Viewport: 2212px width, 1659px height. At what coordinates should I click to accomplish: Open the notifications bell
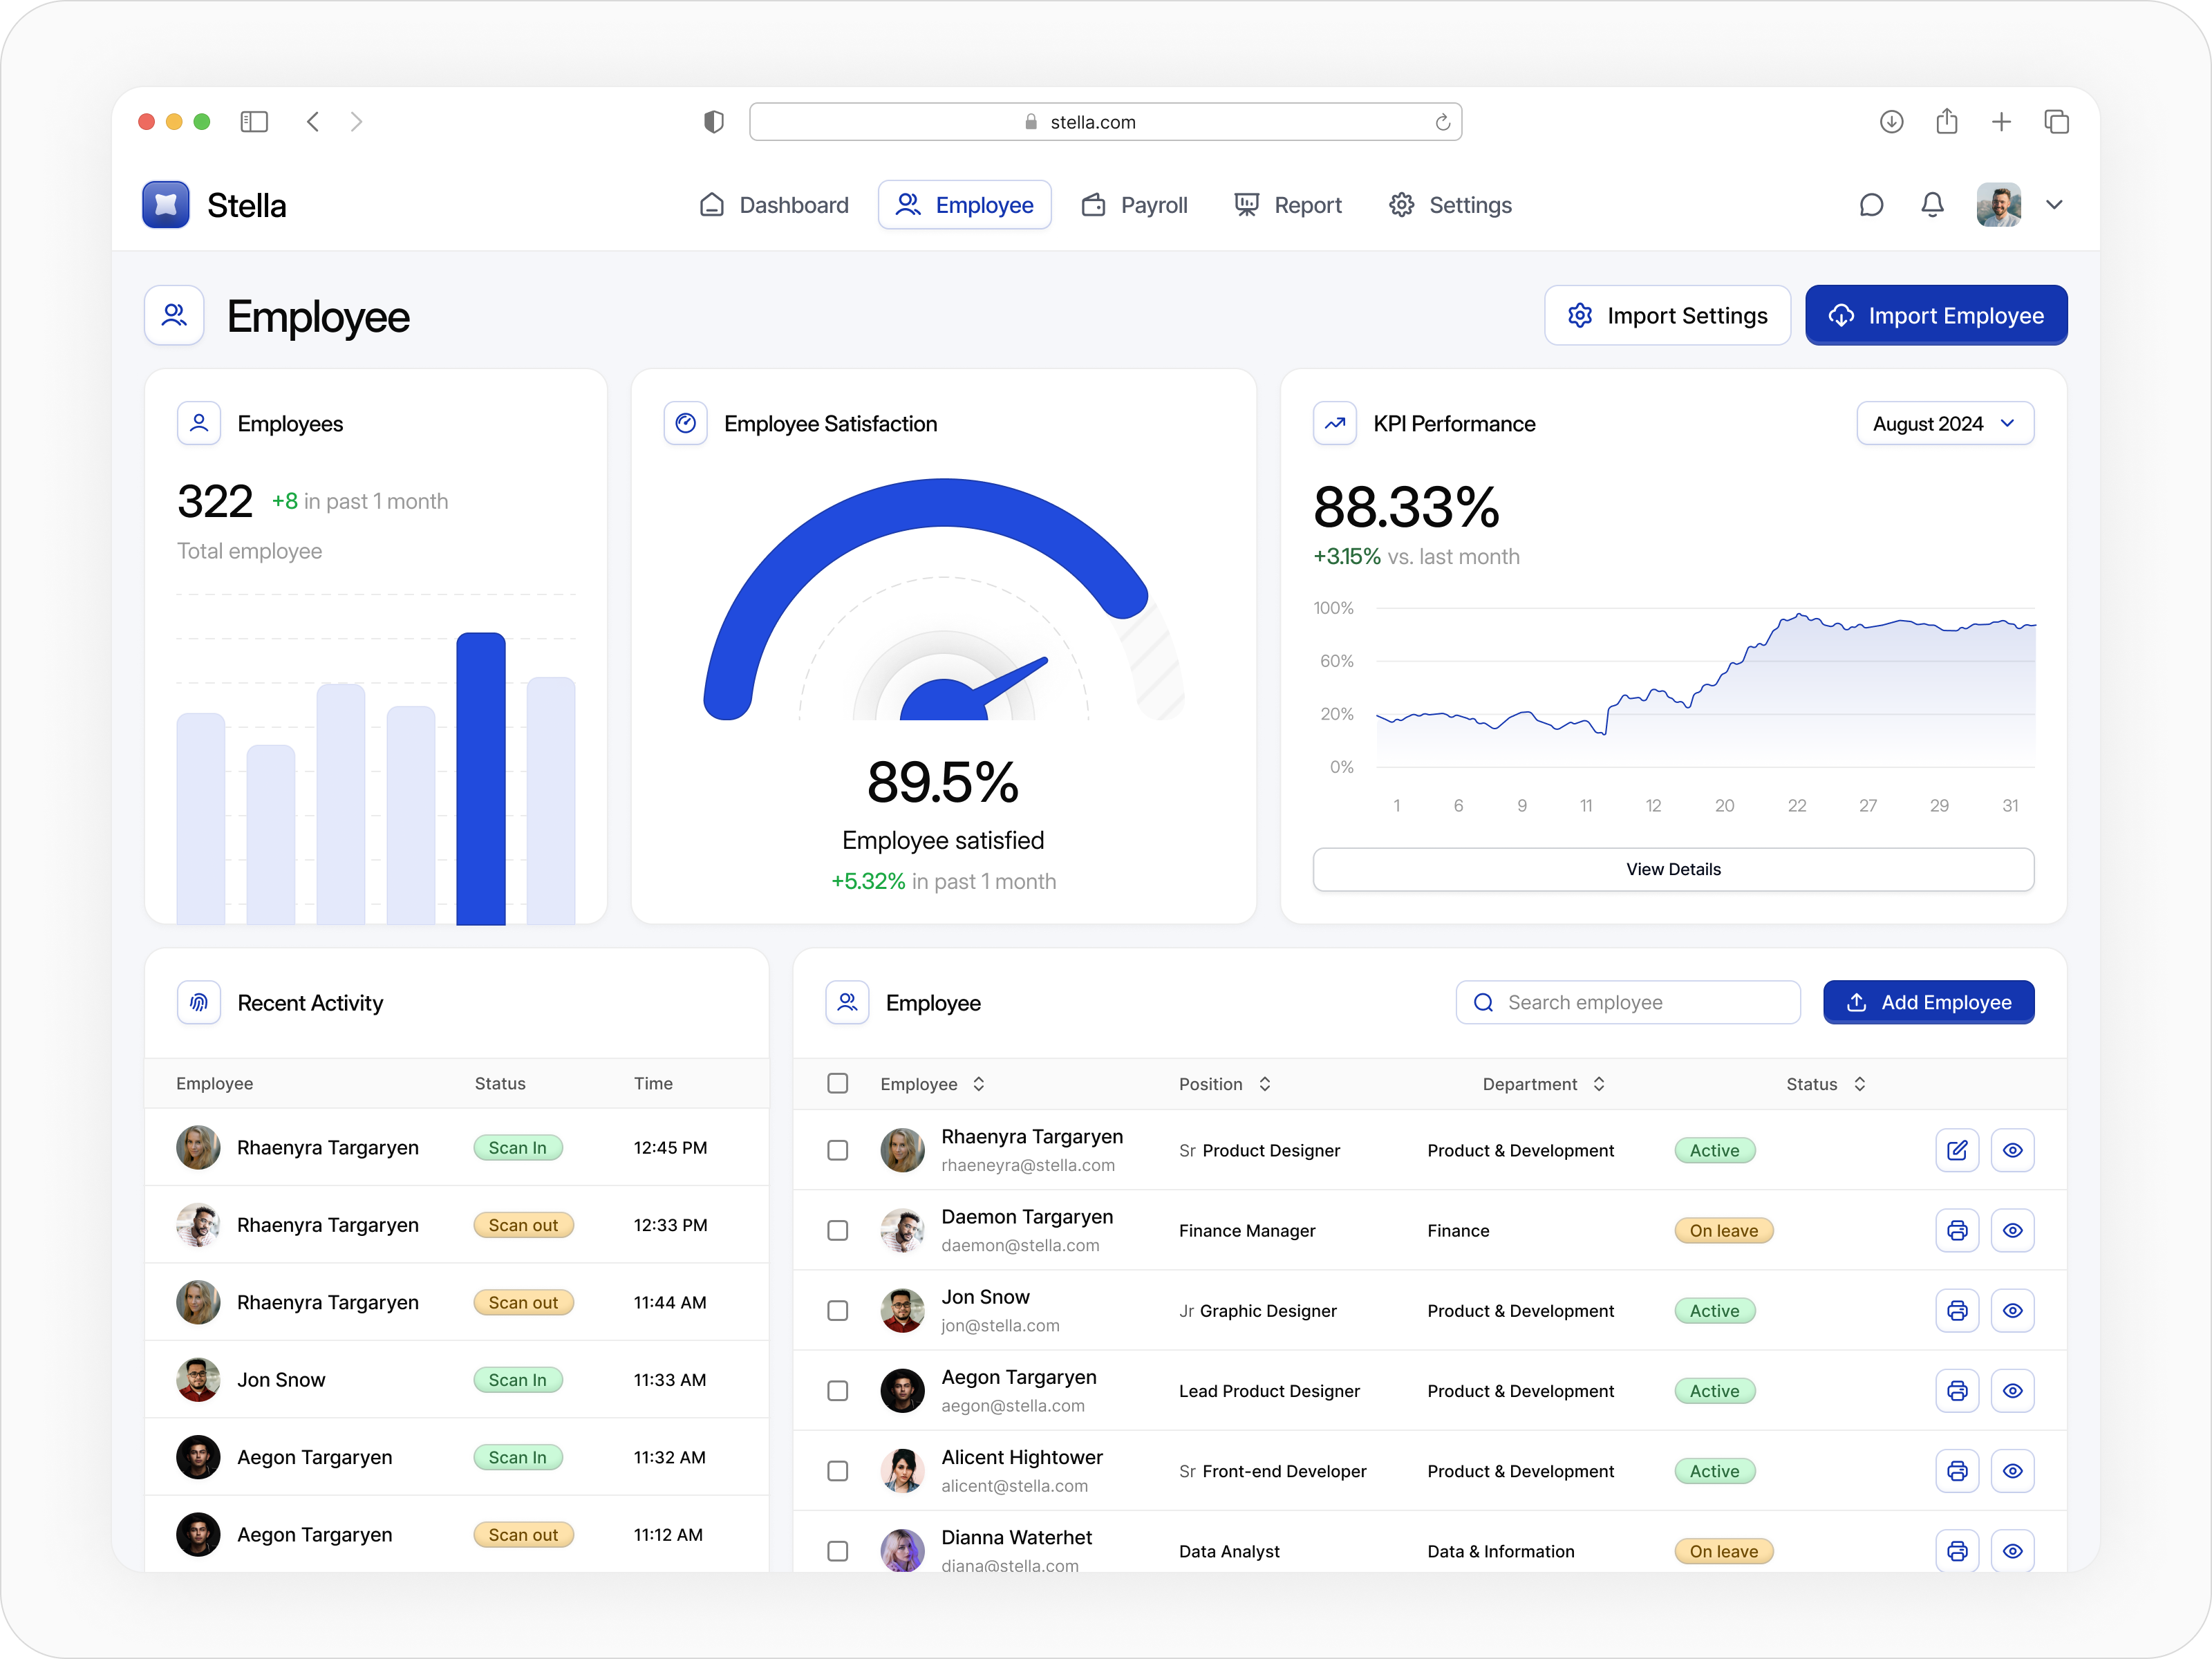[1932, 205]
